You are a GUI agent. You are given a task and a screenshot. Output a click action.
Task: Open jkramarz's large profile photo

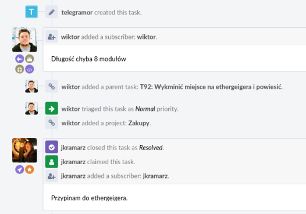pos(24,150)
